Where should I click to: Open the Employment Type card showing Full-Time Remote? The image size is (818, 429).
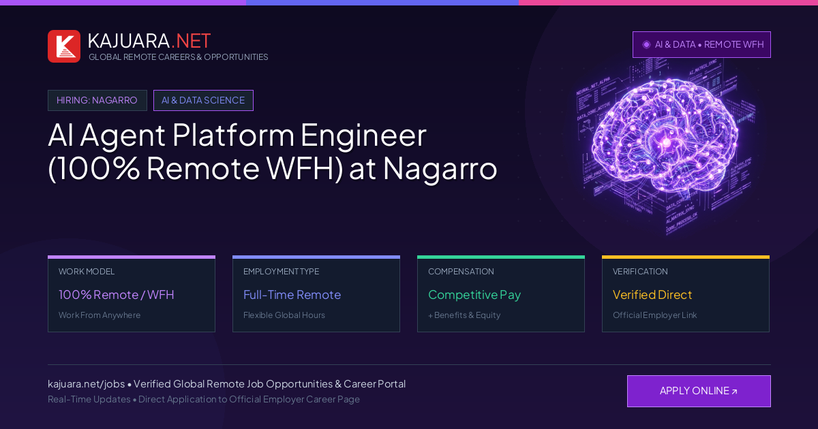(x=316, y=293)
